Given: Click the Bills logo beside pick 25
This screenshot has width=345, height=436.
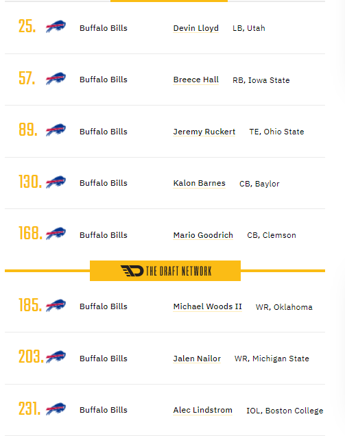Looking at the screenshot, I should [x=56, y=27].
